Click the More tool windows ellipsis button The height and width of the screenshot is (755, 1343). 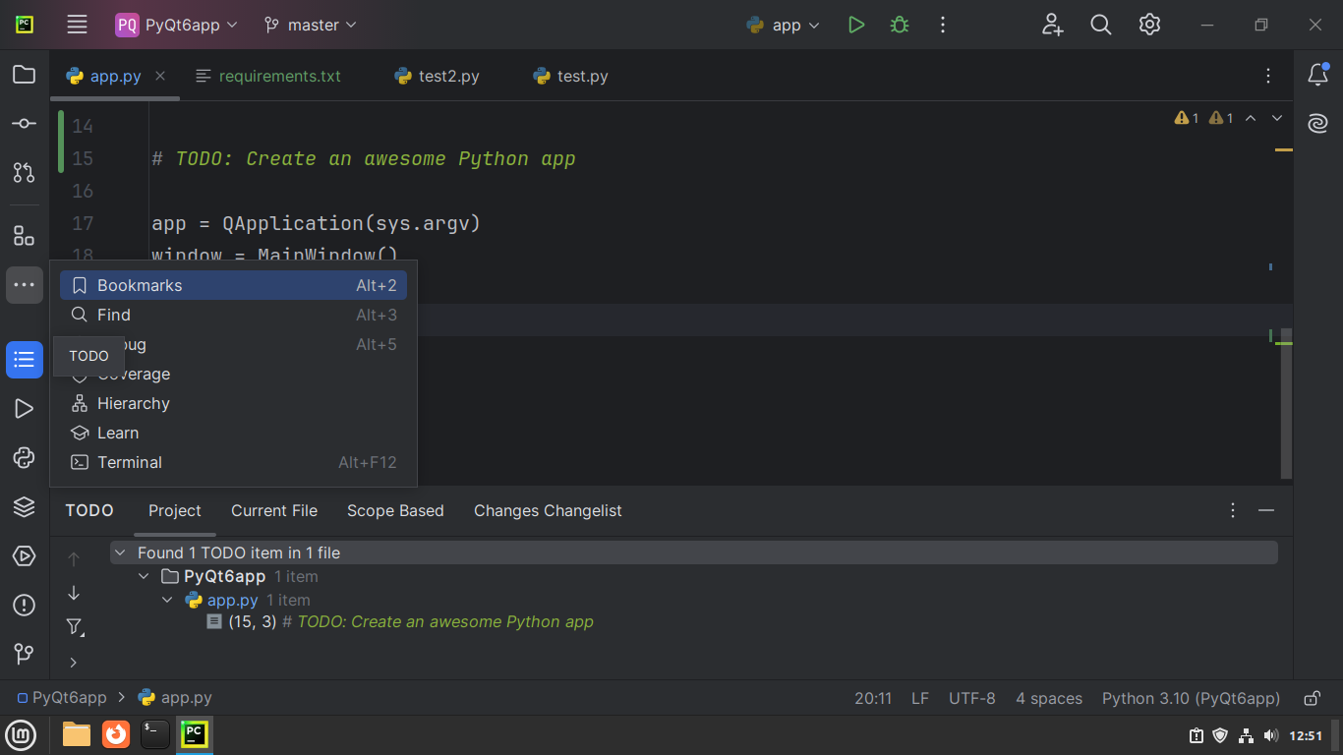24,285
